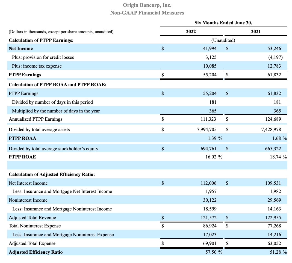The height and width of the screenshot is (263, 292).
Task: Click the 'Adjusted Total Revenue' label
Action: click(x=33, y=218)
